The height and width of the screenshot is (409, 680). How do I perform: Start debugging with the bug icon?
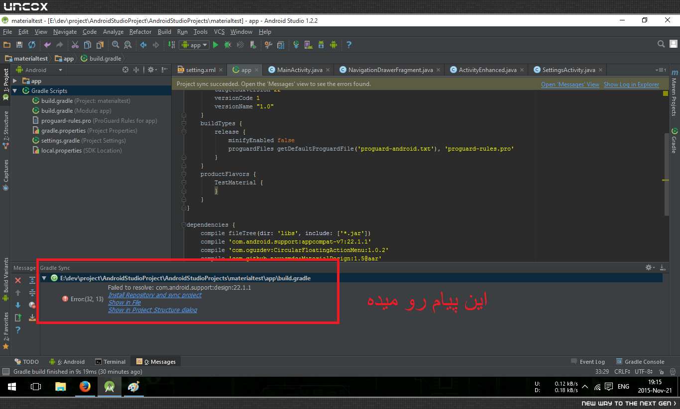[227, 45]
